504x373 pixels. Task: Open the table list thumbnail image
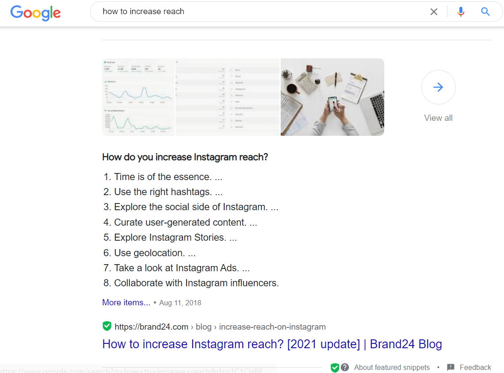point(227,97)
